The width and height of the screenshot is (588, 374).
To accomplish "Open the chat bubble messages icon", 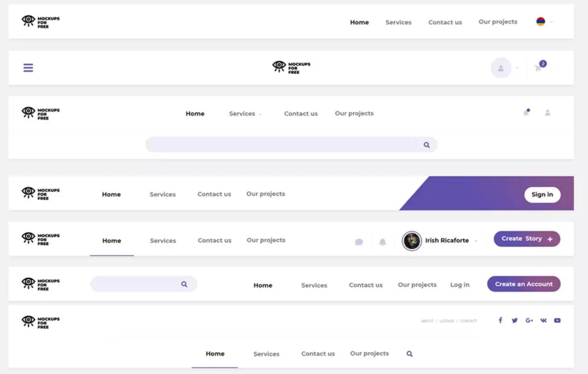I will 359,242.
